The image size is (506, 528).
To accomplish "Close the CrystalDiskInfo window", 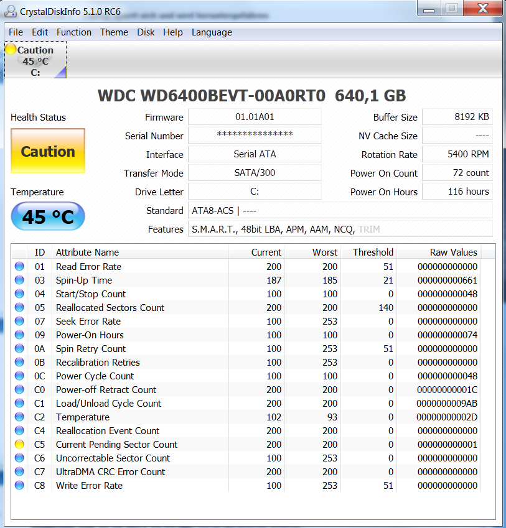I will pyautogui.click(x=483, y=9).
